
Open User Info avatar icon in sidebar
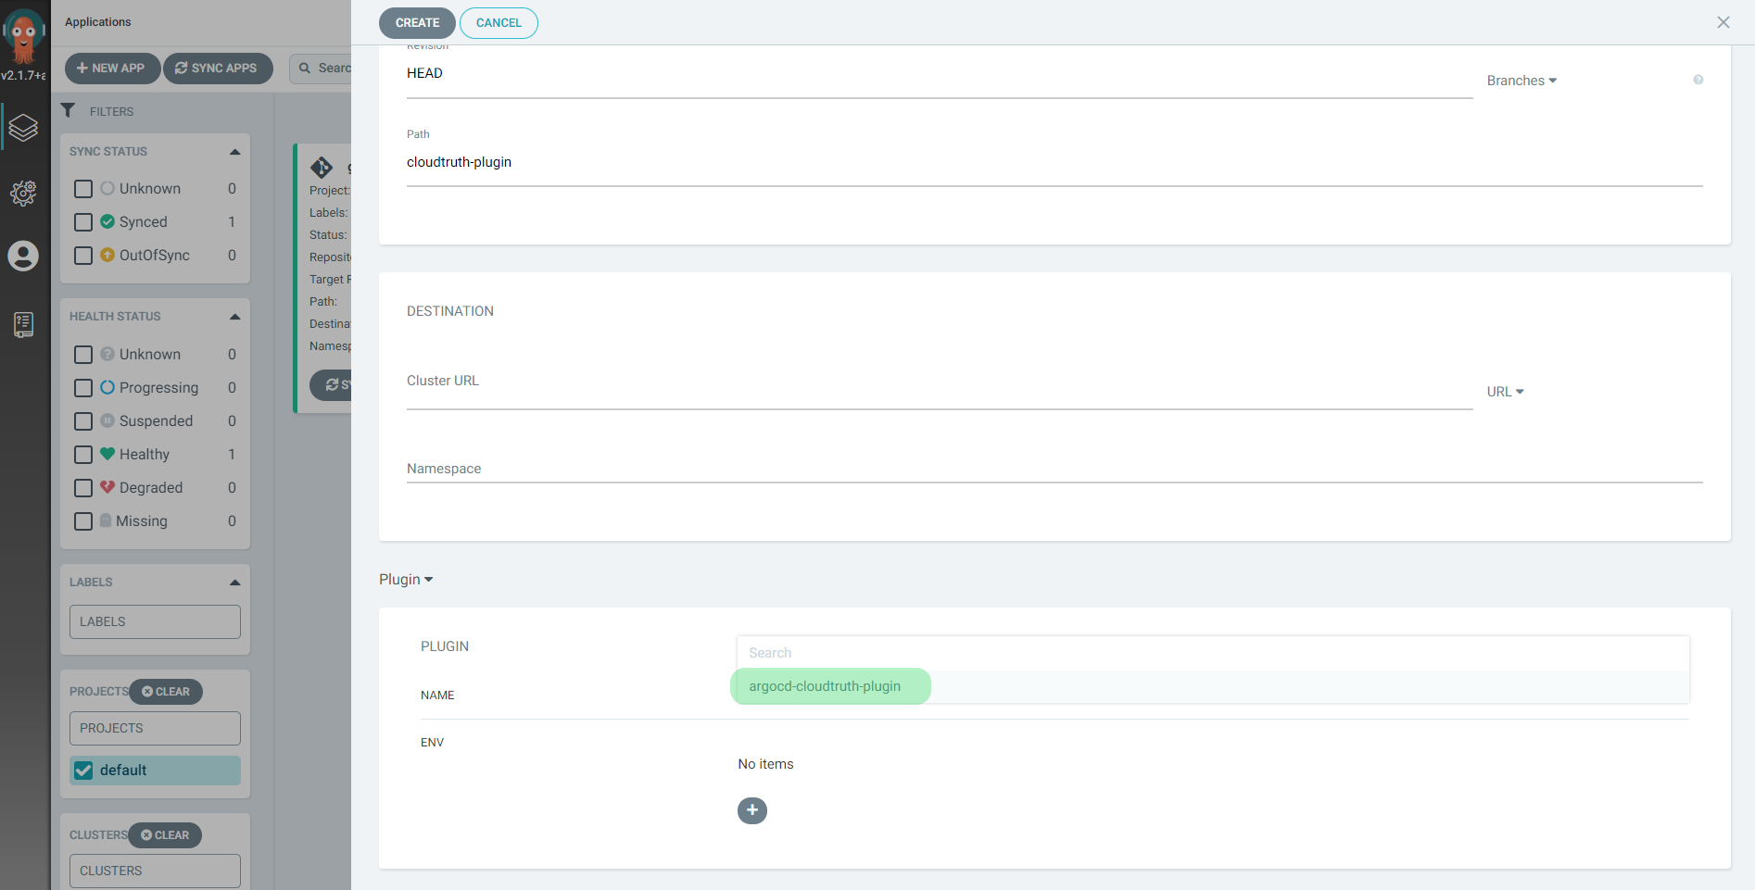[23, 256]
